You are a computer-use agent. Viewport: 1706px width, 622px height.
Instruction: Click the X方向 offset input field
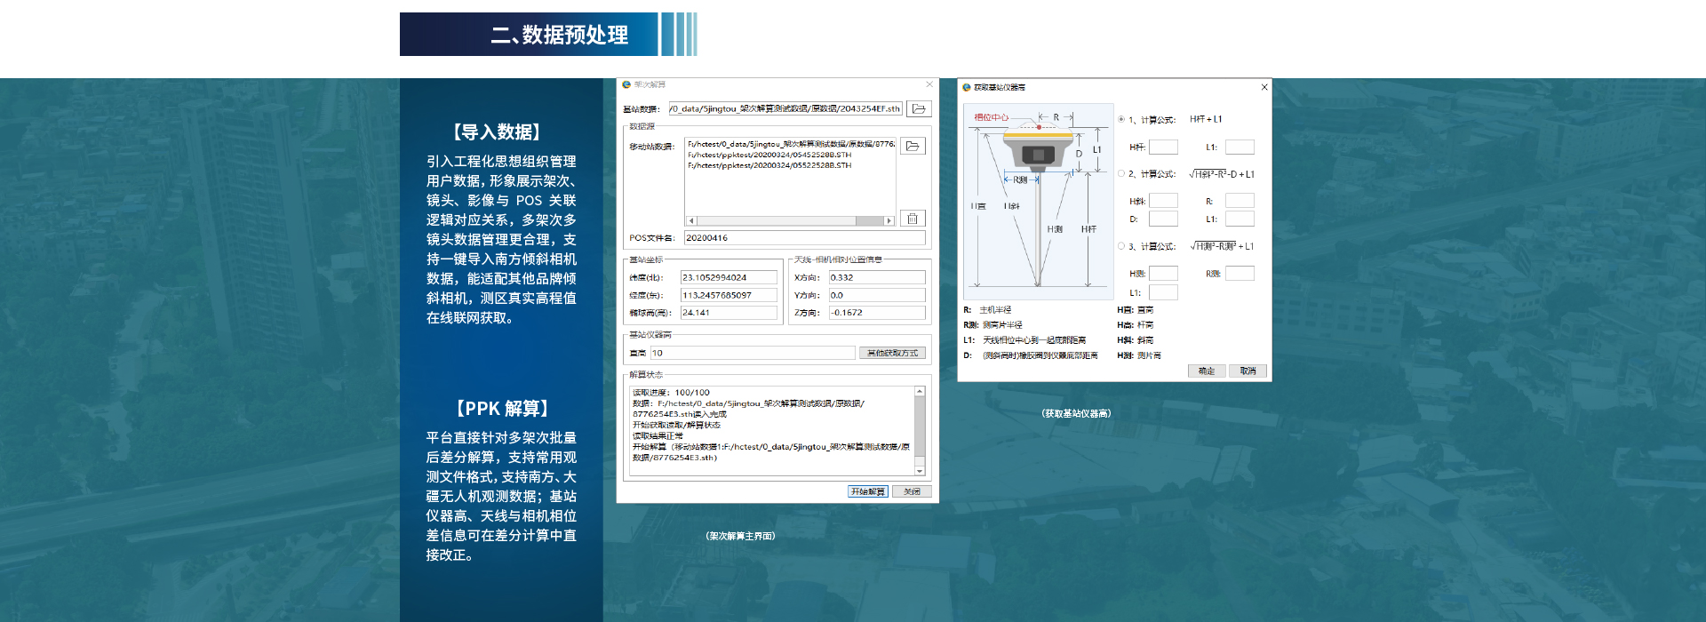(876, 277)
